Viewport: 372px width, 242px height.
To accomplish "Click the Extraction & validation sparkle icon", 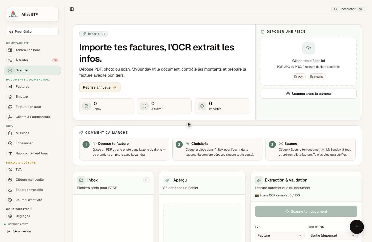I will pyautogui.click(x=259, y=180).
